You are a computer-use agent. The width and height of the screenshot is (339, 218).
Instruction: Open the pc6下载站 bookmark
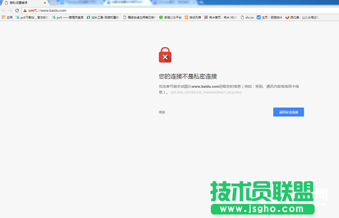(x=32, y=18)
